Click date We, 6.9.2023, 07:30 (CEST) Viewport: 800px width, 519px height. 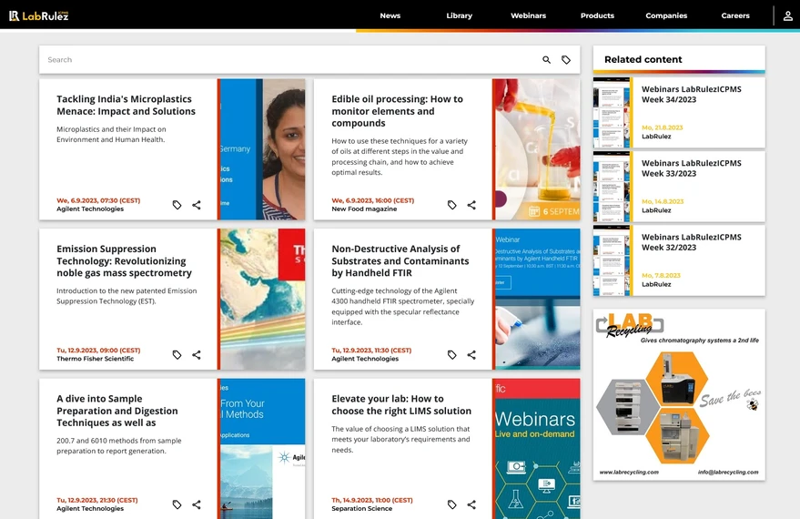98,200
